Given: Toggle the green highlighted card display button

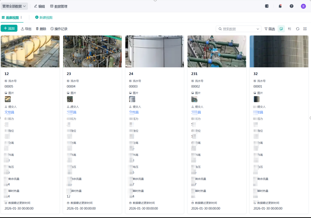Looking at the screenshot, I should point(281,29).
